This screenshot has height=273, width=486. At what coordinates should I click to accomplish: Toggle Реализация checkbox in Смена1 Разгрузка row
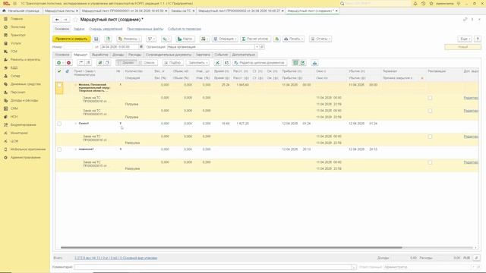pyautogui.click(x=430, y=136)
